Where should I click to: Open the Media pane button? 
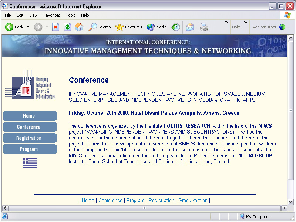pos(157,27)
